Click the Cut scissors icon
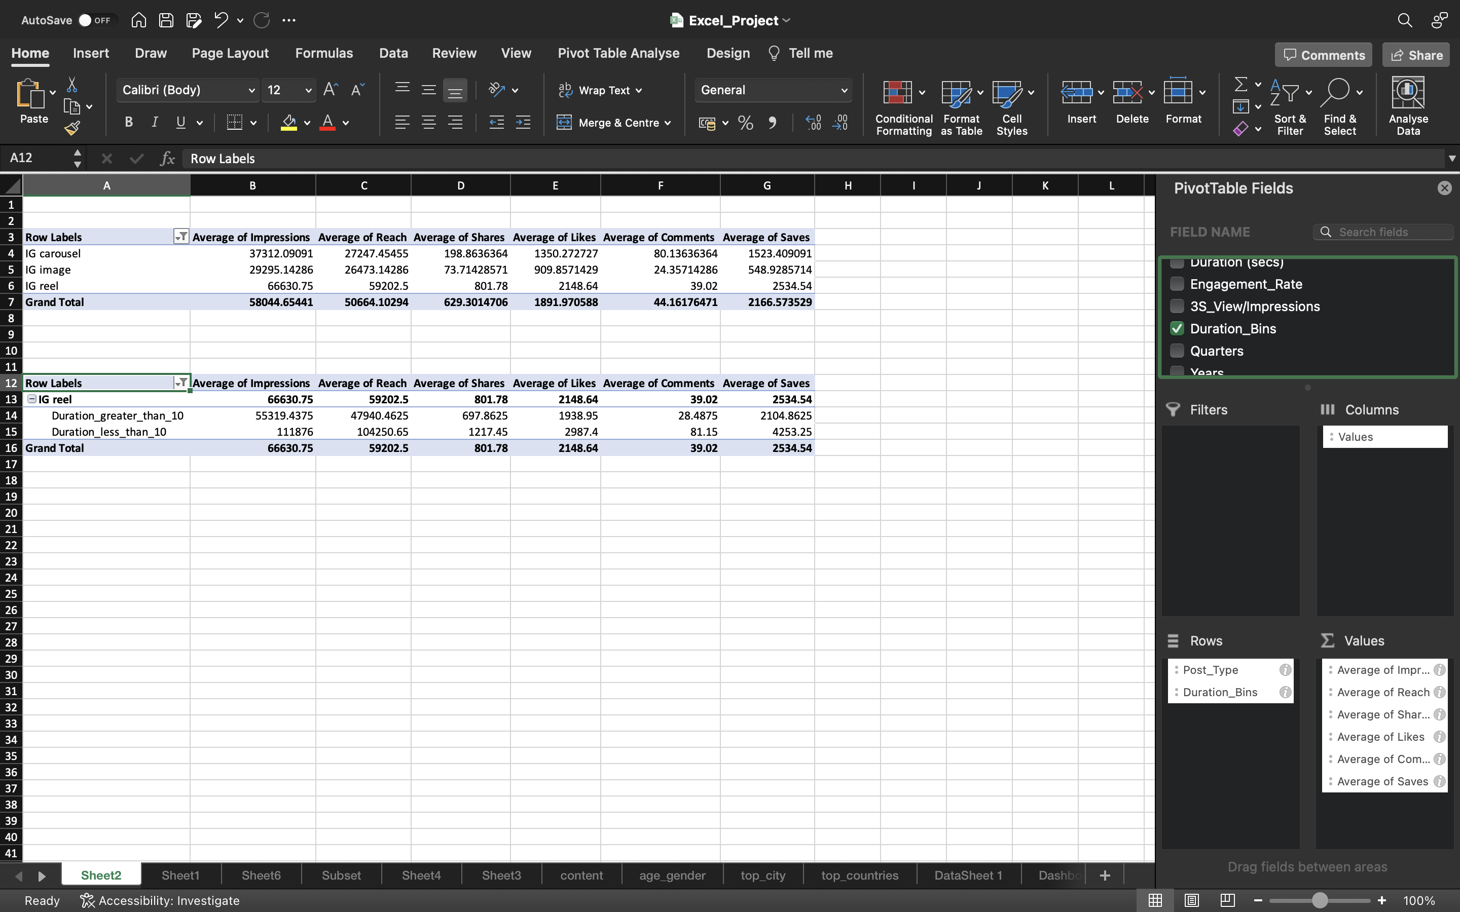Viewport: 1460px width, 912px height. (72, 85)
